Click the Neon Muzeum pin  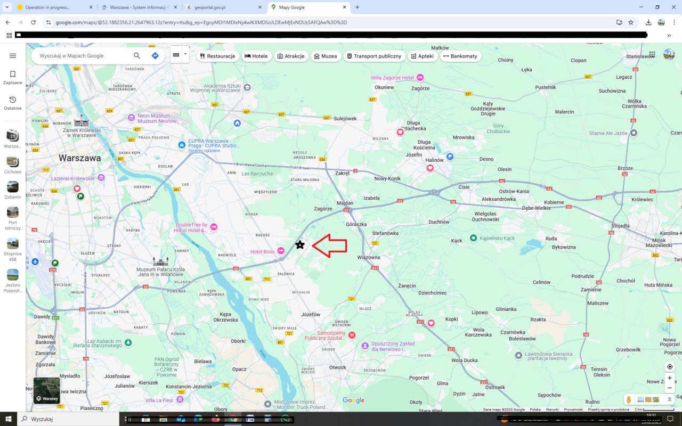coord(132,117)
